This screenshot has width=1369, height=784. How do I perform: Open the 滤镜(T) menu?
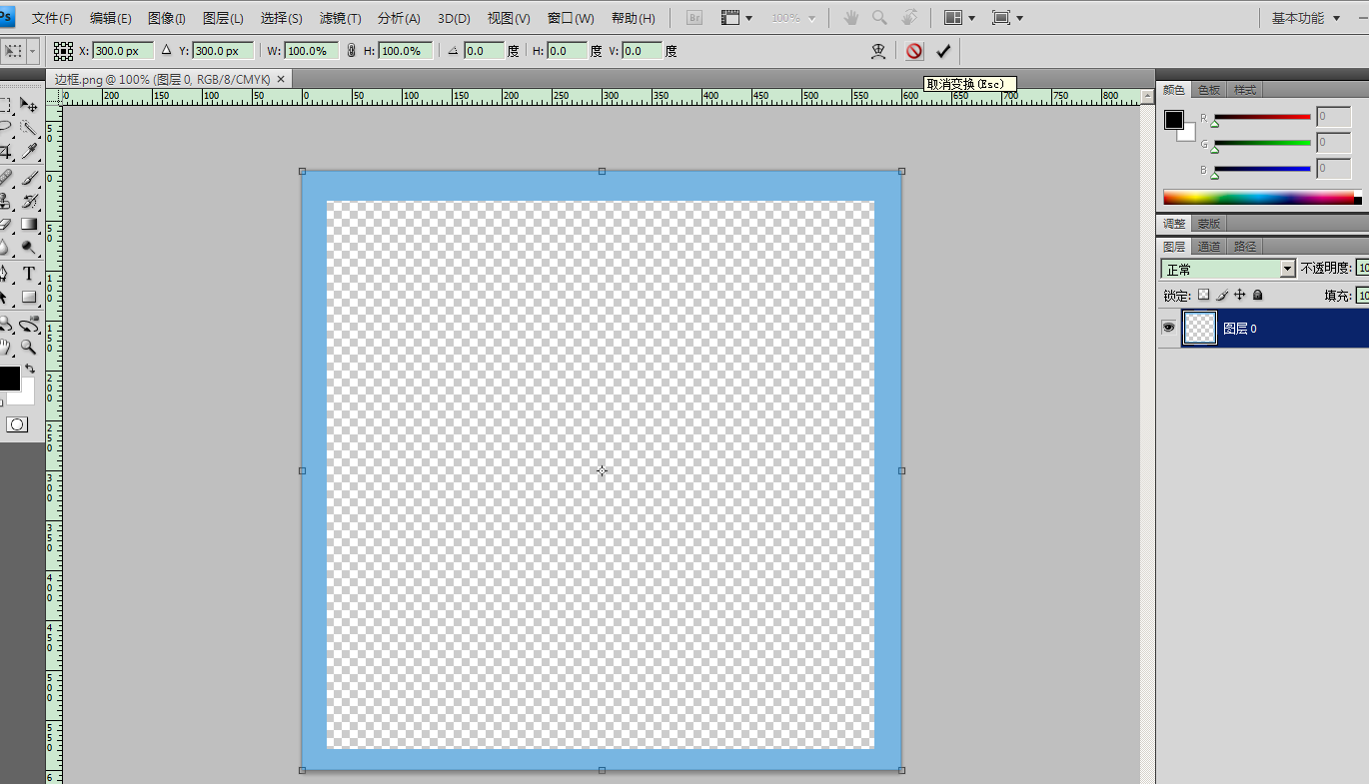(x=341, y=18)
